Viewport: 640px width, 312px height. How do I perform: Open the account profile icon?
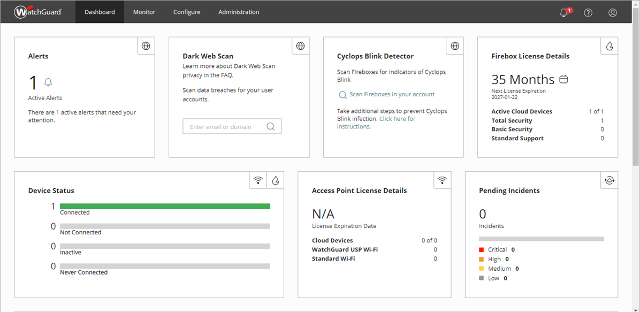tap(612, 12)
